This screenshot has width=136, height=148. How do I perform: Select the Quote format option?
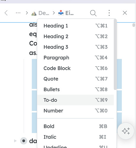(x=76, y=79)
